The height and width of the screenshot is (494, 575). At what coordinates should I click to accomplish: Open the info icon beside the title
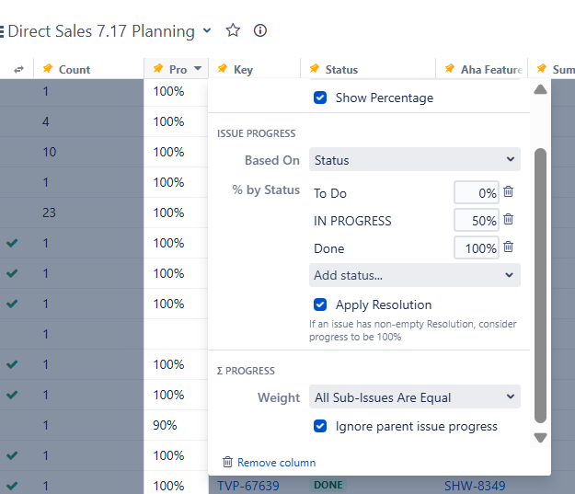(x=260, y=30)
